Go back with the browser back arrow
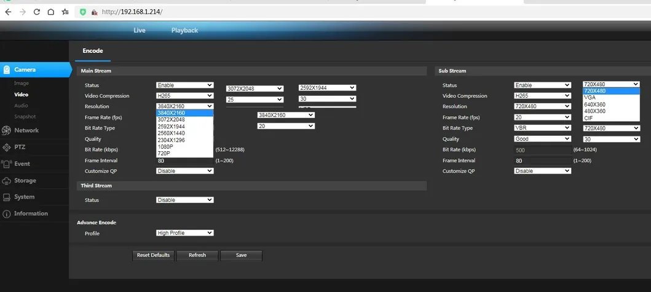651x292 pixels. [x=8, y=12]
